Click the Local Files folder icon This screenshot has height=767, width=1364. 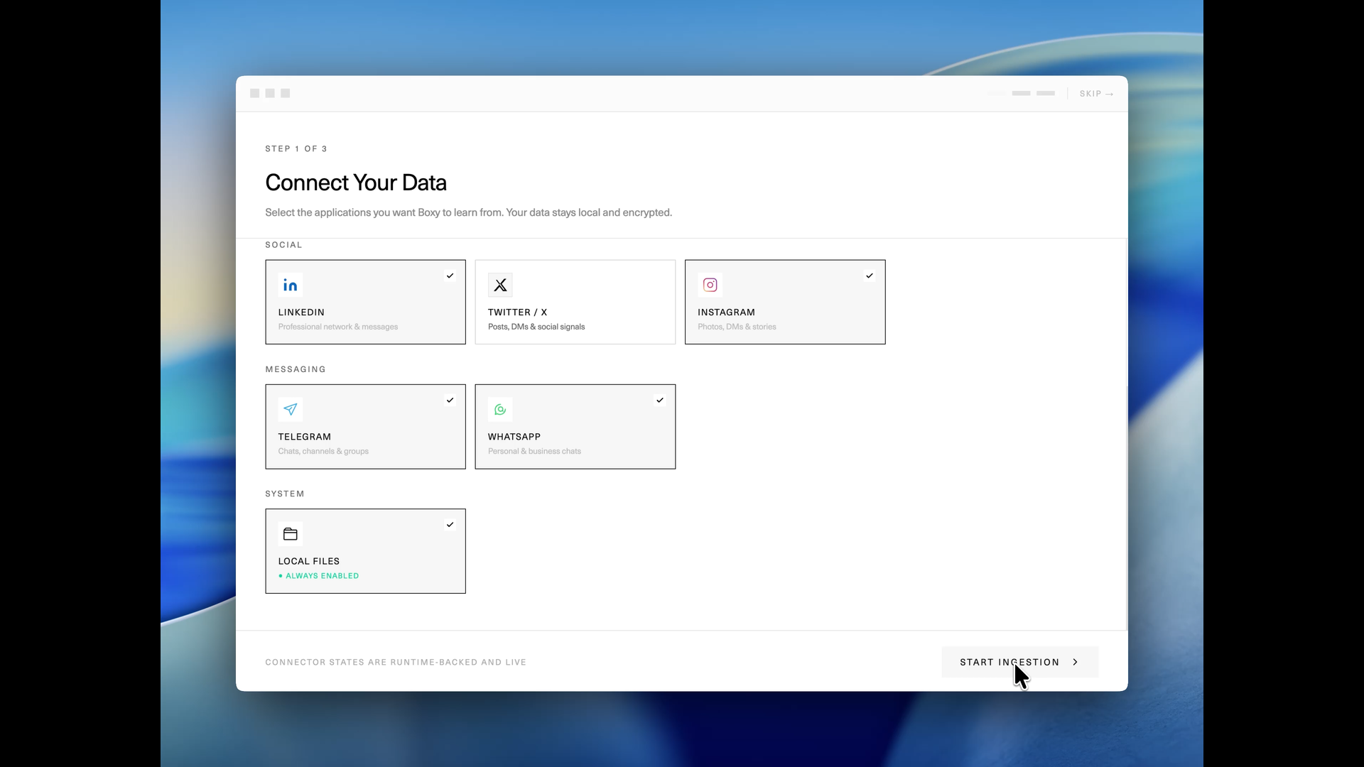(290, 534)
